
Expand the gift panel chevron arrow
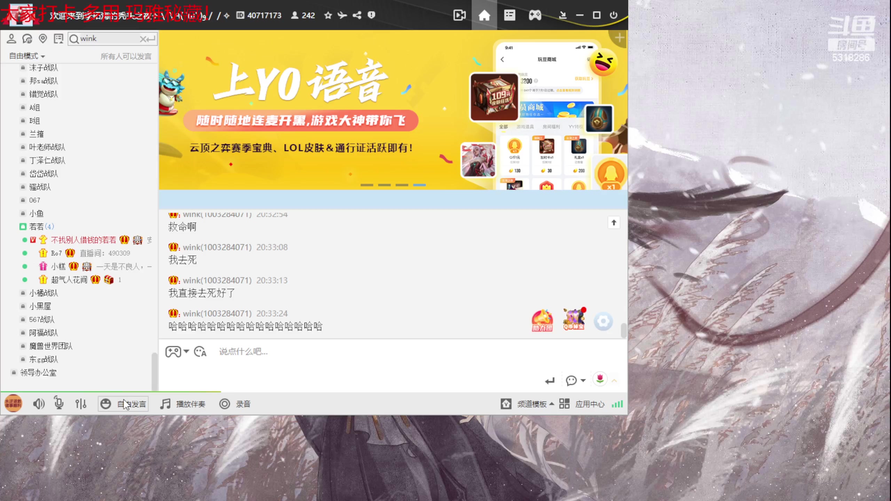tap(614, 381)
